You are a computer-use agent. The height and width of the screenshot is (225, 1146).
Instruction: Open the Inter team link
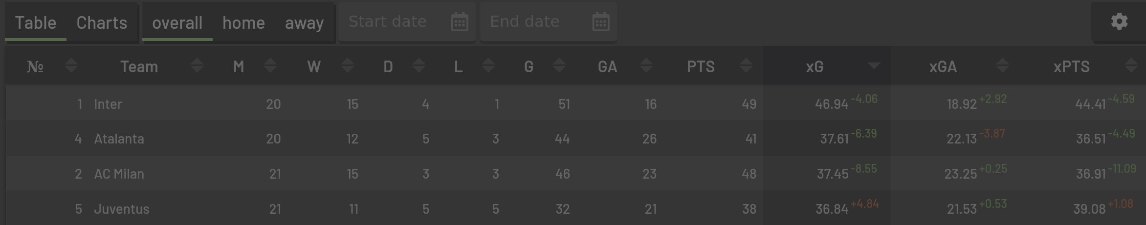point(108,104)
